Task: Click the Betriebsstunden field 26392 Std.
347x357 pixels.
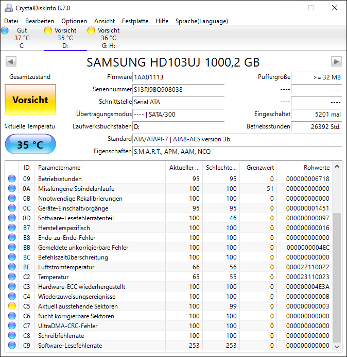Action: click(316, 126)
